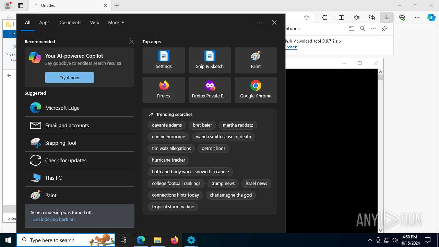Launch Snip & Sketch tile
439x247 pixels.
tap(210, 60)
